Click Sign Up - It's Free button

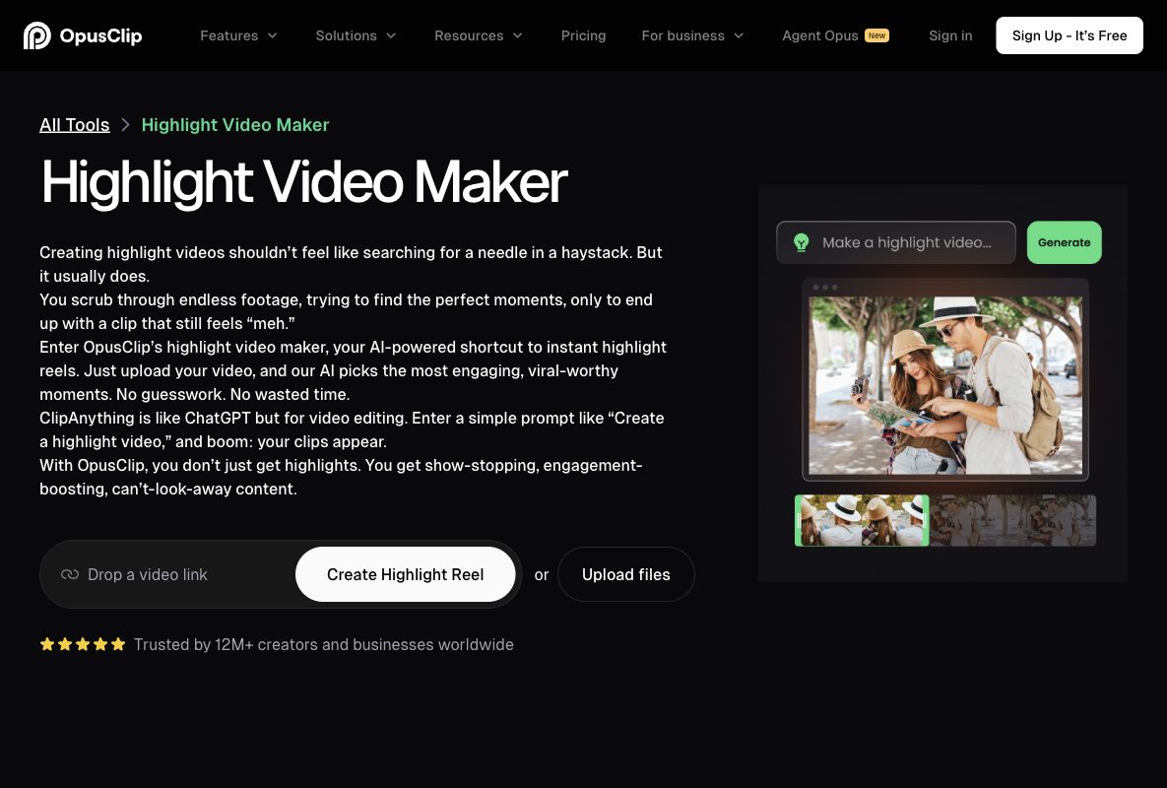pos(1069,35)
